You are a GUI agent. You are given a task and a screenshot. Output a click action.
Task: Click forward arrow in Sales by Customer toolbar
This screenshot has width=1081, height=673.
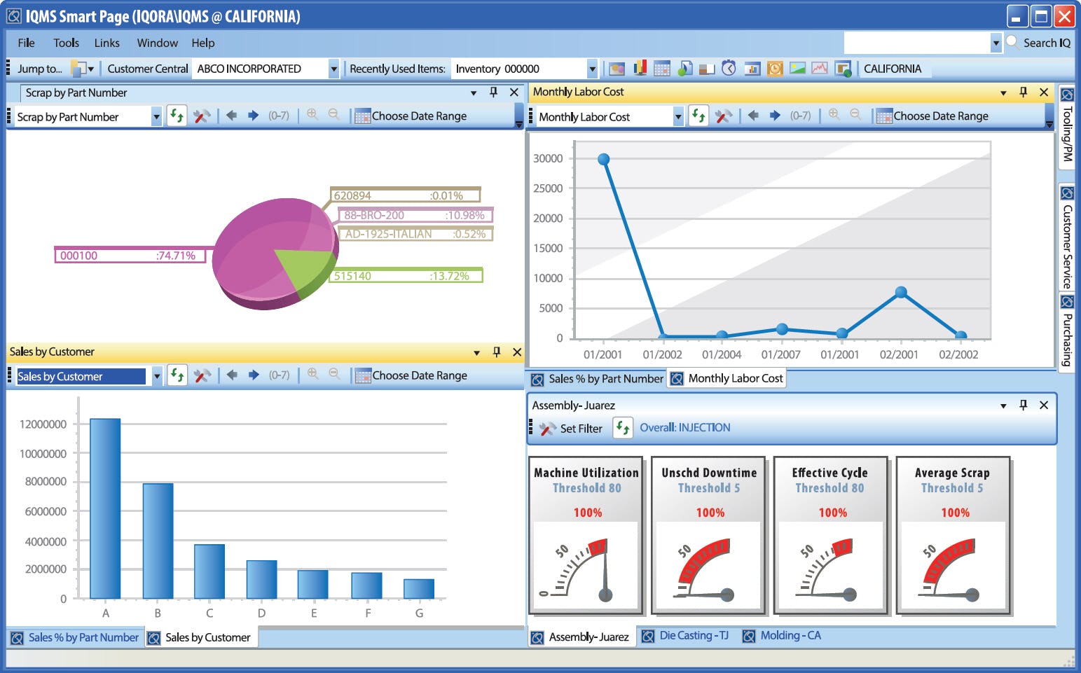coord(254,375)
